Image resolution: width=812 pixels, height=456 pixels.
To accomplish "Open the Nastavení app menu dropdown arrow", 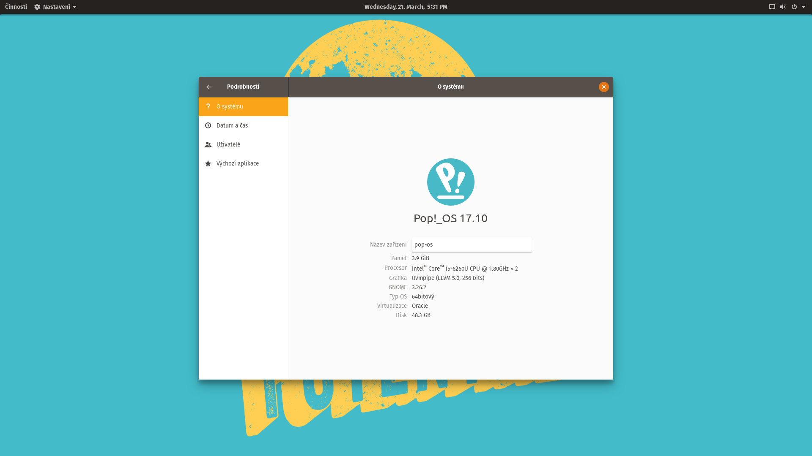I will [74, 7].
